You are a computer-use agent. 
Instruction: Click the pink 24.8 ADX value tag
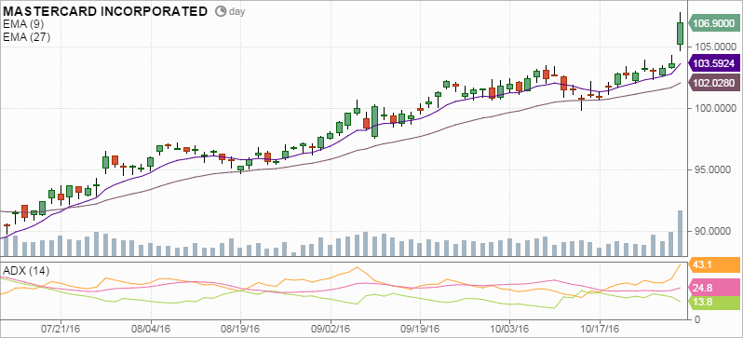[x=713, y=287]
